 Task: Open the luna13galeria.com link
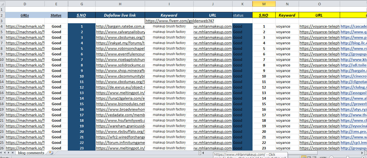[x=120, y=98]
